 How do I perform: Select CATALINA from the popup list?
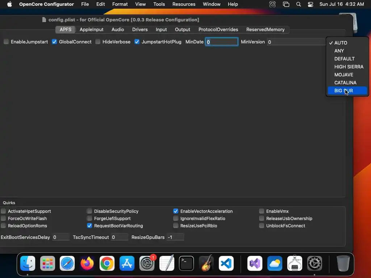(347, 83)
